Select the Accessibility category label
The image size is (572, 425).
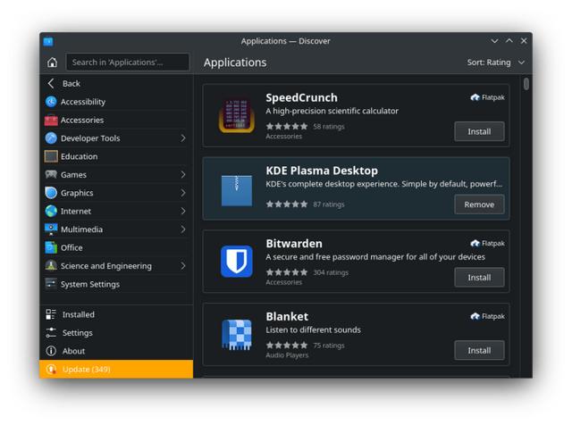(83, 102)
